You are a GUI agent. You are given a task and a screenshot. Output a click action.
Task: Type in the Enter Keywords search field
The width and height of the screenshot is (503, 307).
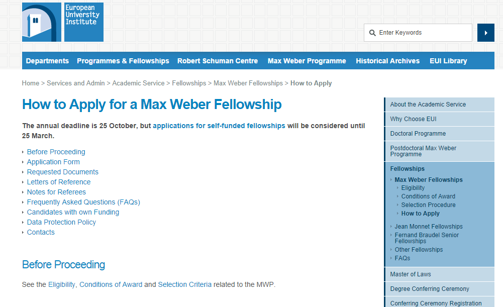tap(422, 33)
